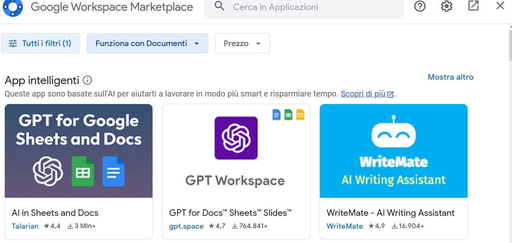Click the Docs icon on GPT Workspace card

pos(276,115)
